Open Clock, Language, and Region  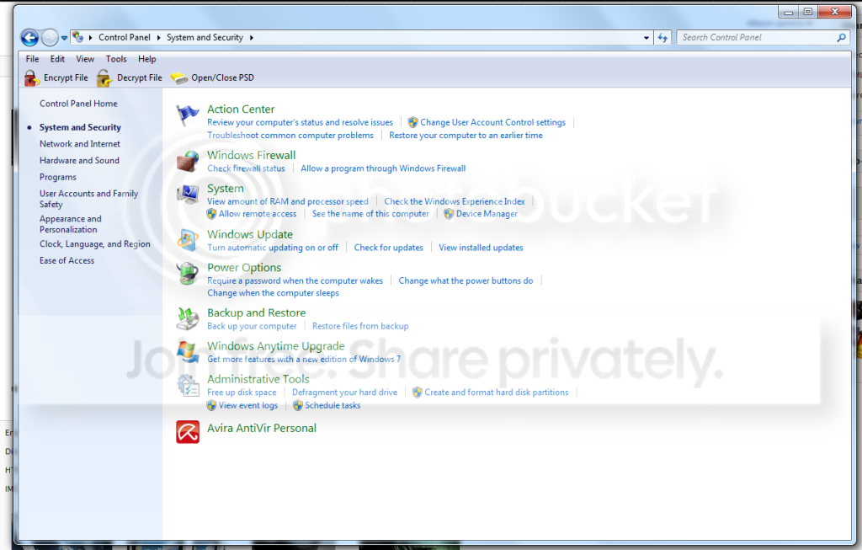coord(94,243)
